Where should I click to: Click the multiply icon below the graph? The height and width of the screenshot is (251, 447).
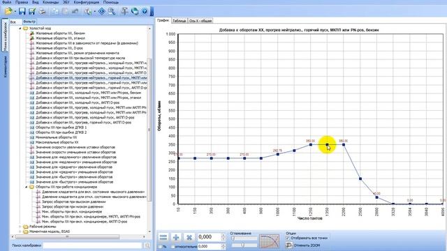[x=189, y=237]
